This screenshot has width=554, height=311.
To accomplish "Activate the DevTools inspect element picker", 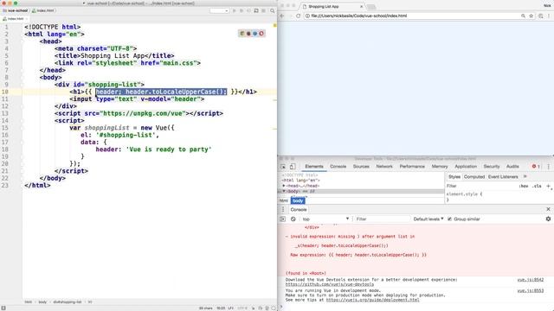I will coord(283,167).
